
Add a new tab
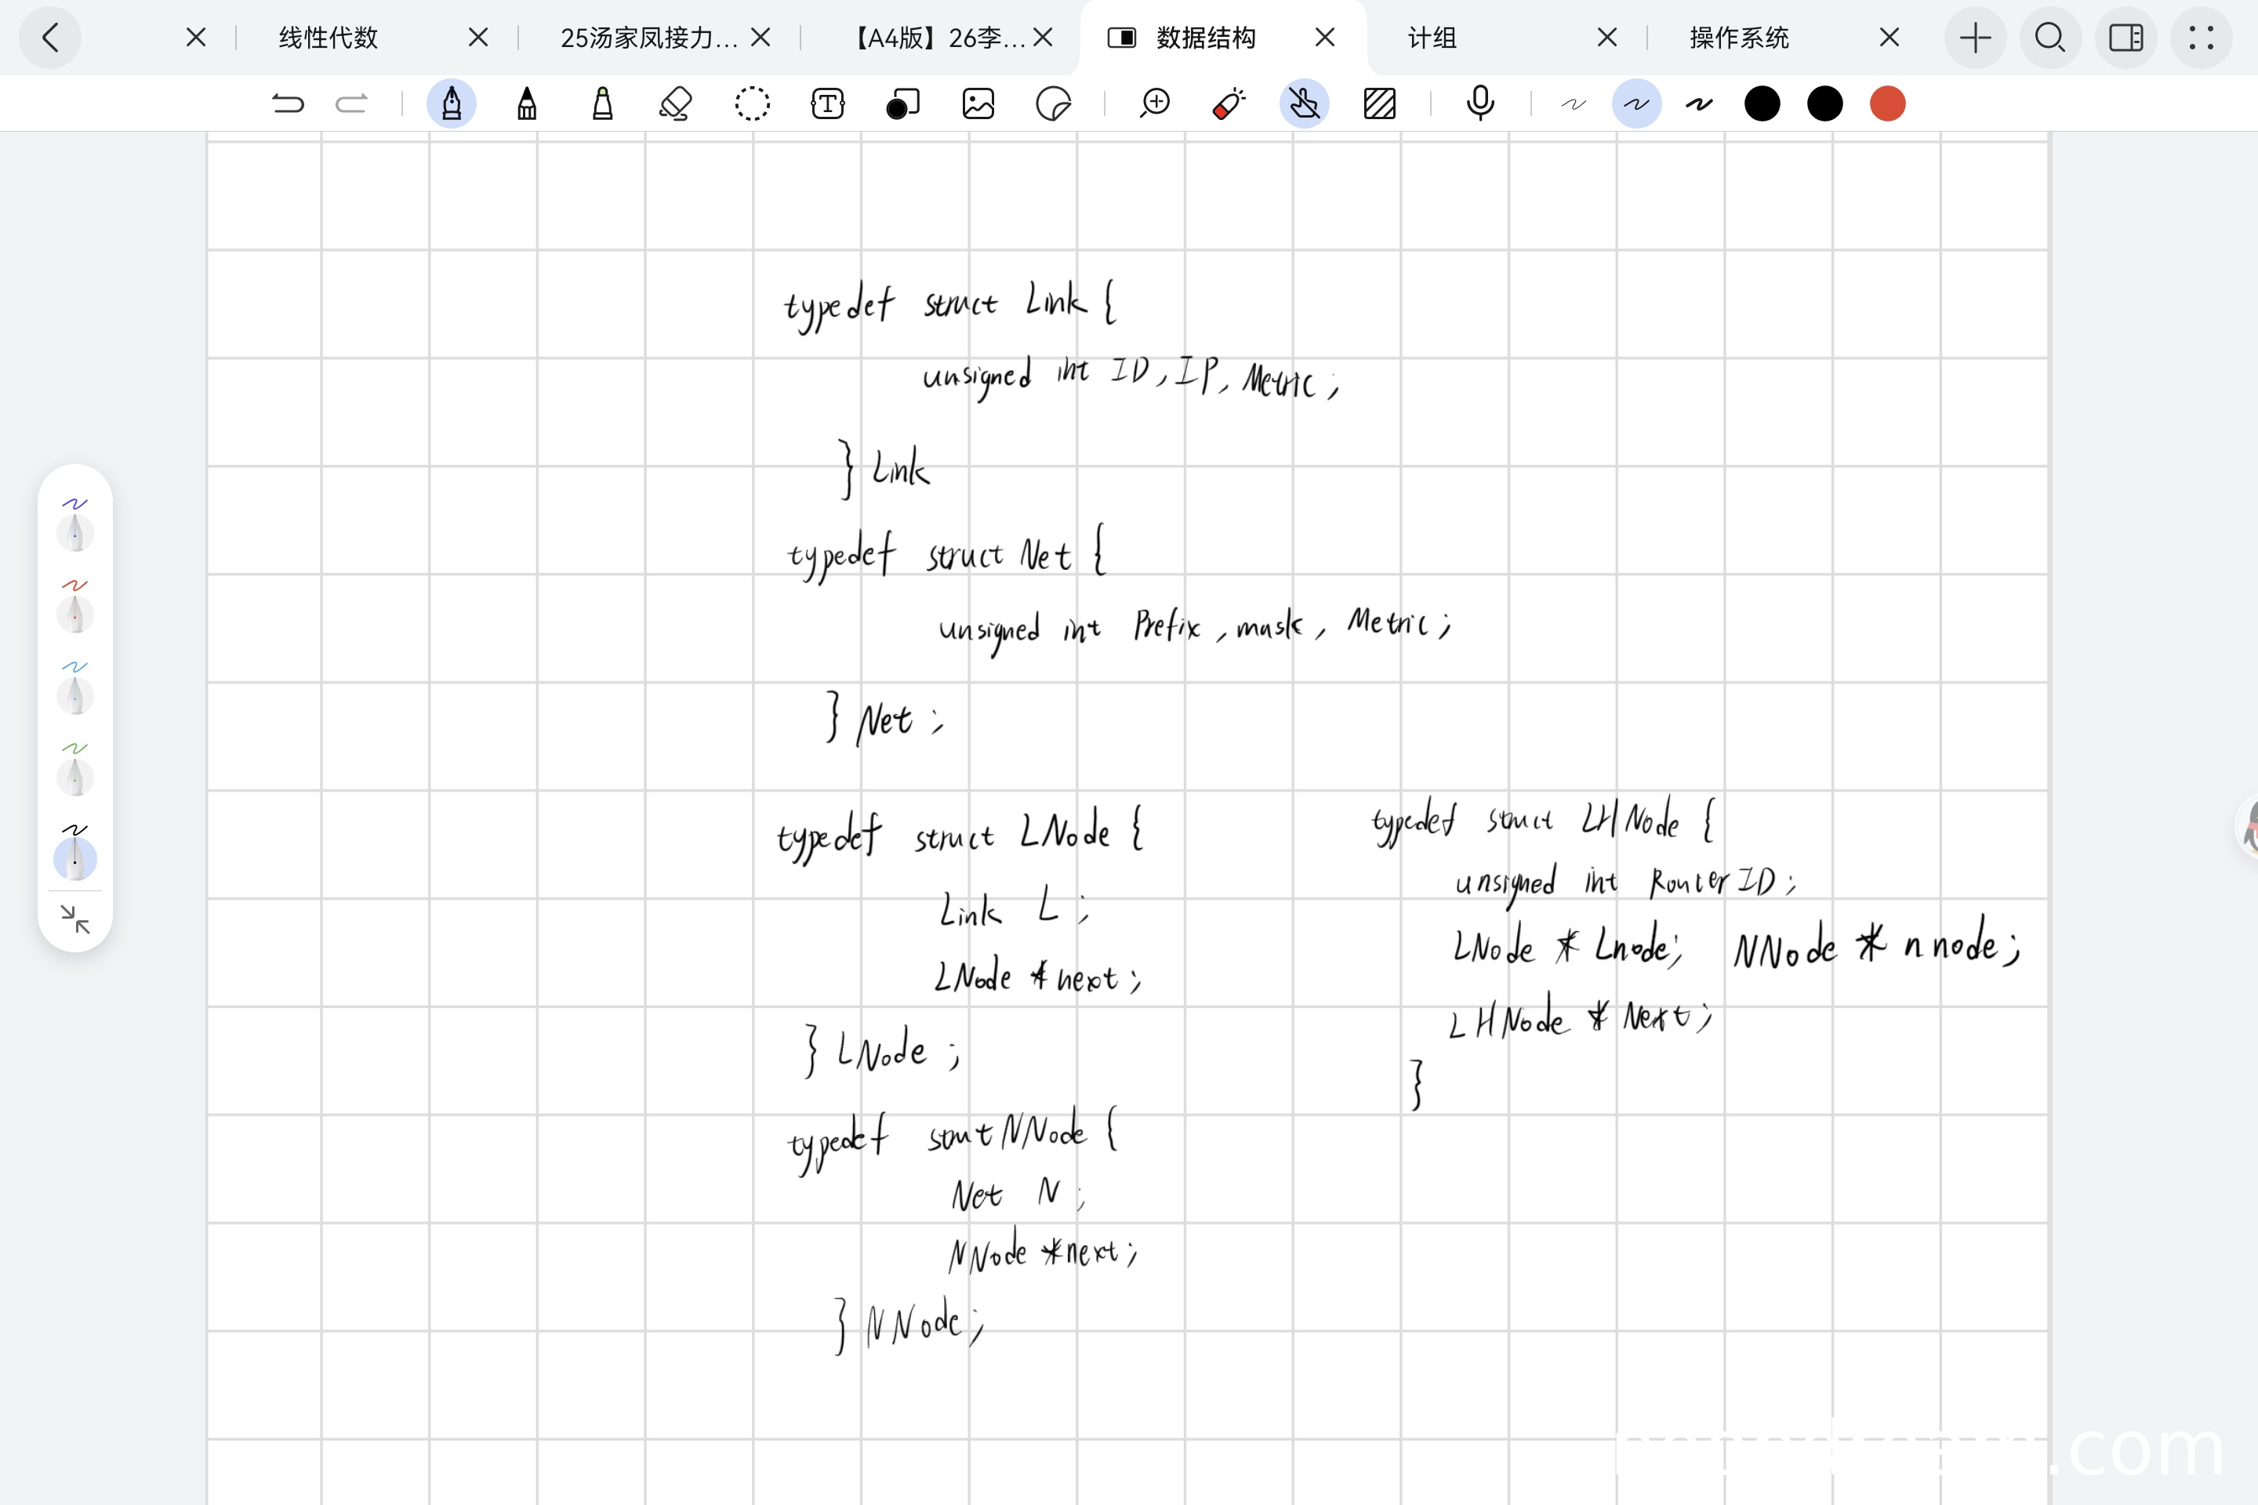[x=1975, y=38]
